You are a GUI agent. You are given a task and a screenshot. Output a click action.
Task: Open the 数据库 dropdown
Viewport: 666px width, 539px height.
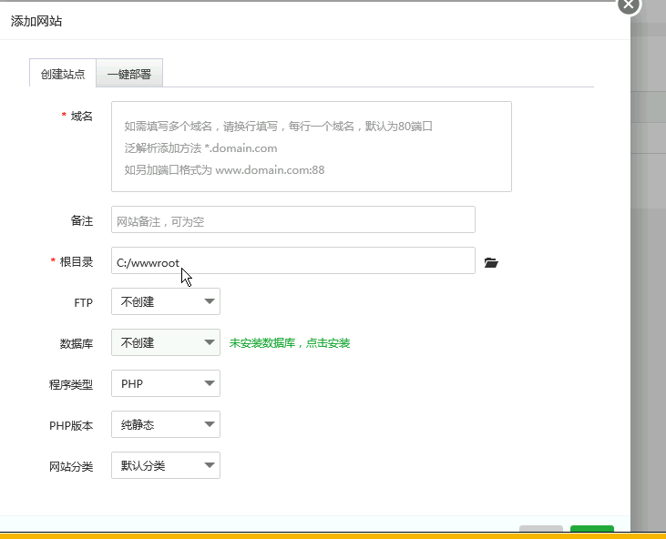(165, 342)
